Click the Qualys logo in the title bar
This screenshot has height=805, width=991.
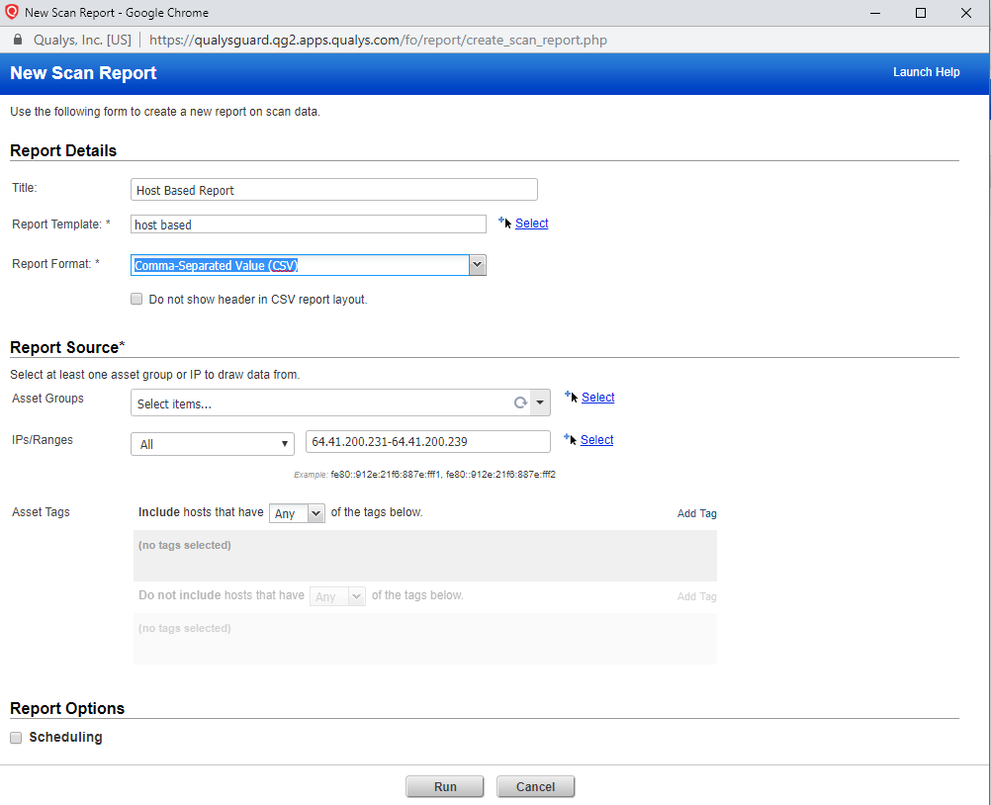(x=12, y=13)
